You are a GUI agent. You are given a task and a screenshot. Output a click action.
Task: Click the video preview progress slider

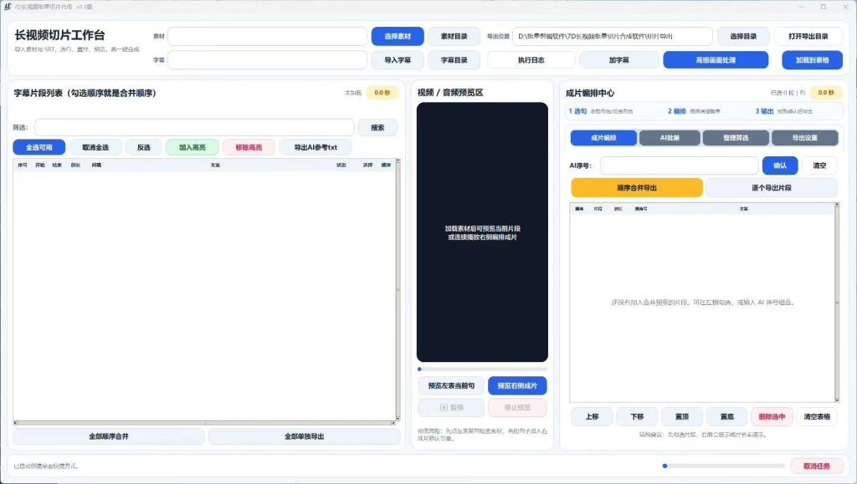482,369
